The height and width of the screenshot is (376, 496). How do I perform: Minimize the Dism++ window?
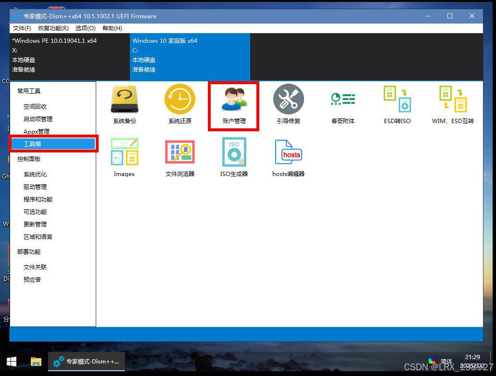click(x=428, y=16)
